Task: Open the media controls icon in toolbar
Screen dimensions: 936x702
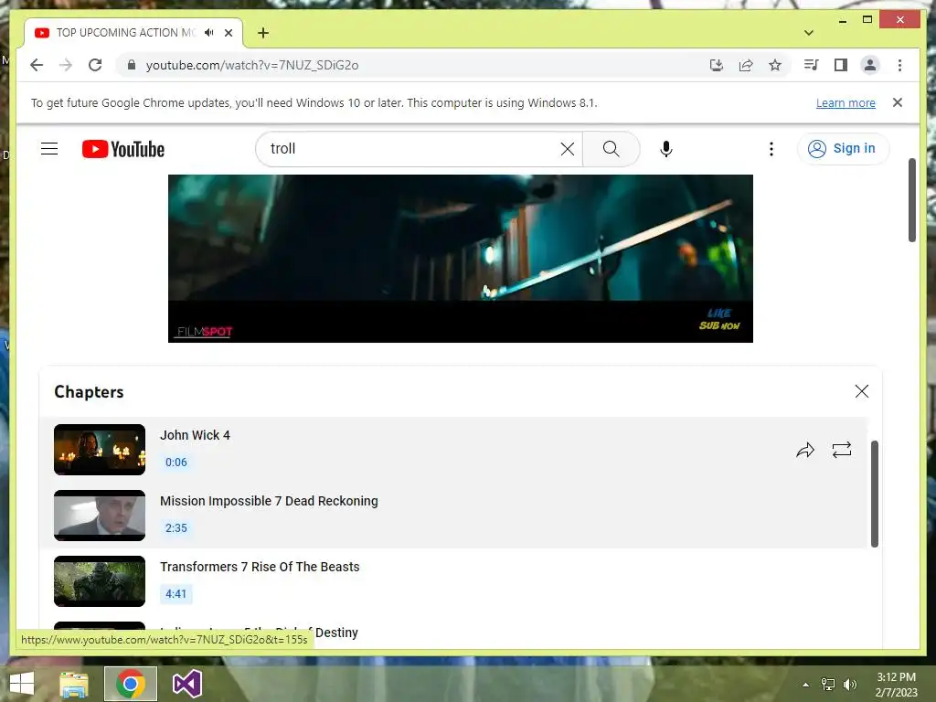Action: 812,65
